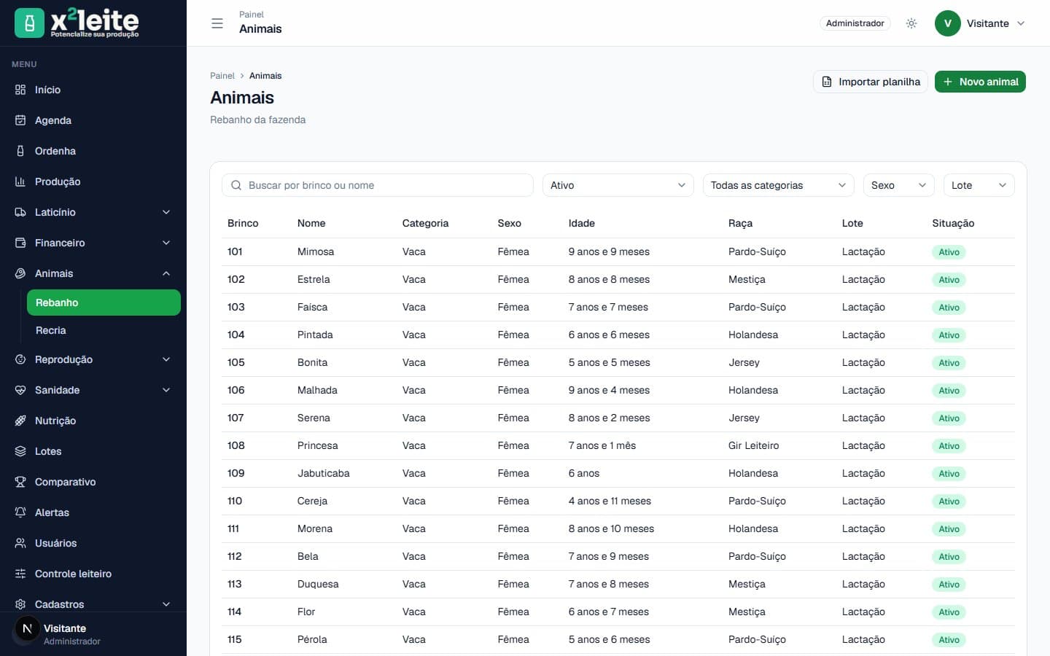Expand the Reprodução sidebar section
Viewport: 1050px width, 656px height.
tap(93, 359)
